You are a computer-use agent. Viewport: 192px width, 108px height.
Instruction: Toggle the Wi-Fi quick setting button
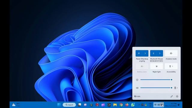click(x=139, y=53)
